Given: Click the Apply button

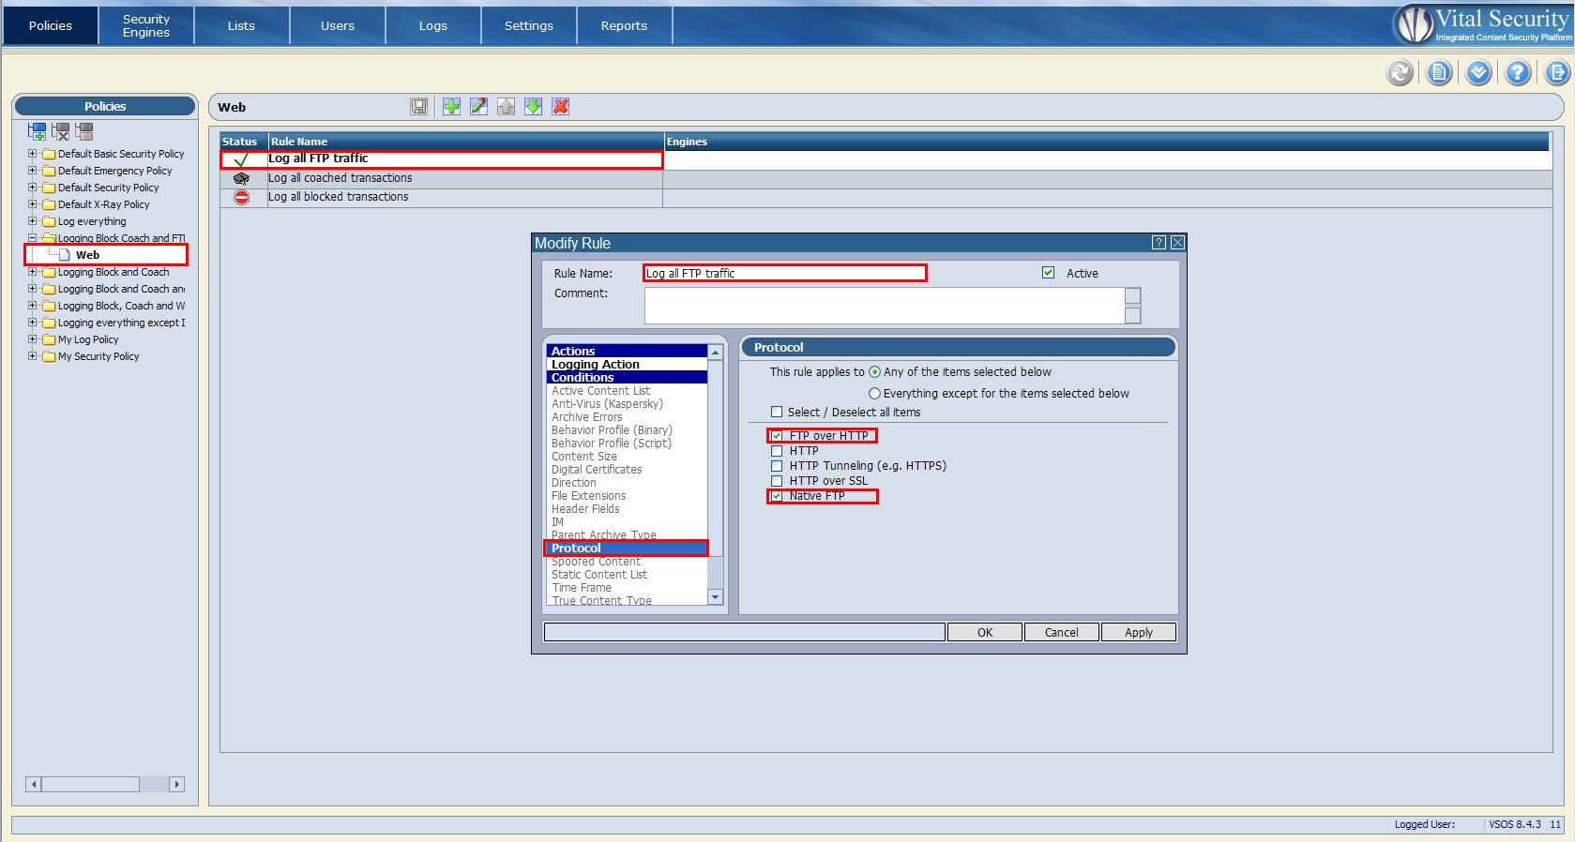Looking at the screenshot, I should [1138, 633].
